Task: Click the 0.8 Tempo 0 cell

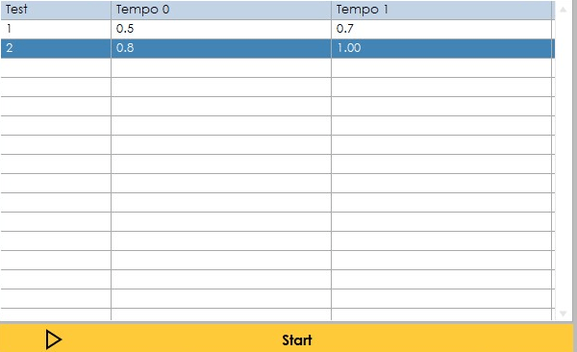Action: click(221, 48)
